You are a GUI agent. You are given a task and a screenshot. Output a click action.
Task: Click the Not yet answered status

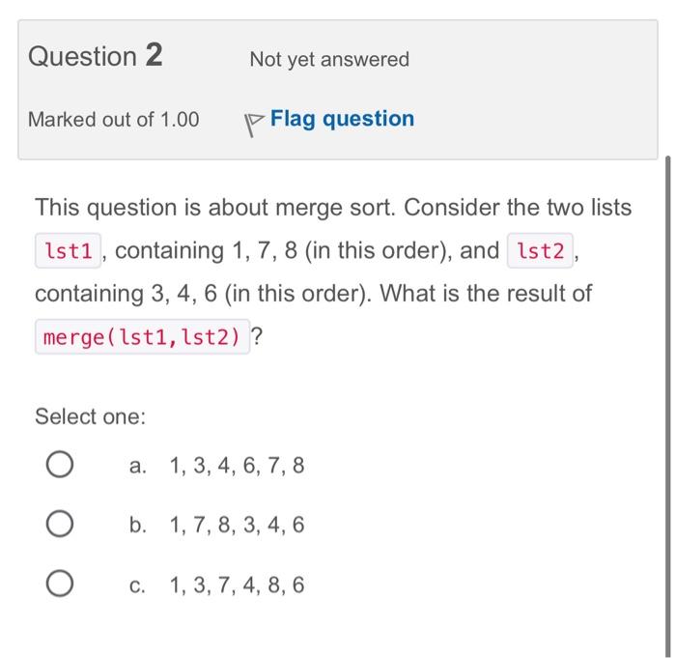pyautogui.click(x=329, y=60)
